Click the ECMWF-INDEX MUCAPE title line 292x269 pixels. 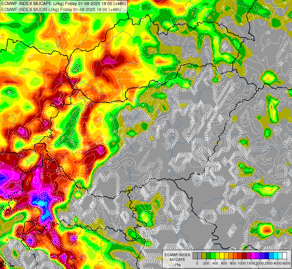pos(63,3)
